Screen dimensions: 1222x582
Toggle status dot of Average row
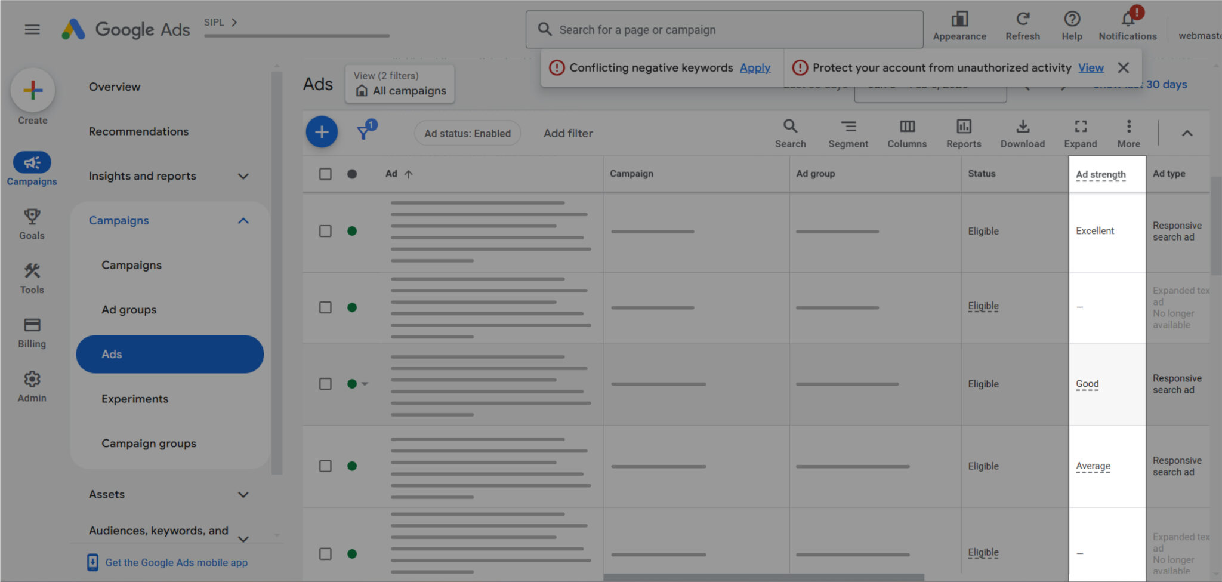pos(352,466)
